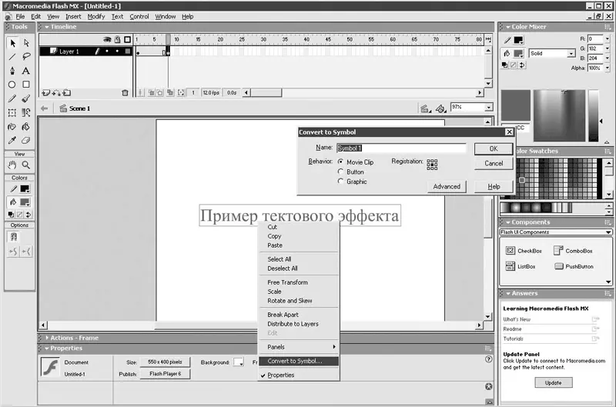Image resolution: width=616 pixels, height=407 pixels.
Task: Click the Advanced button in dialog
Action: click(x=447, y=186)
